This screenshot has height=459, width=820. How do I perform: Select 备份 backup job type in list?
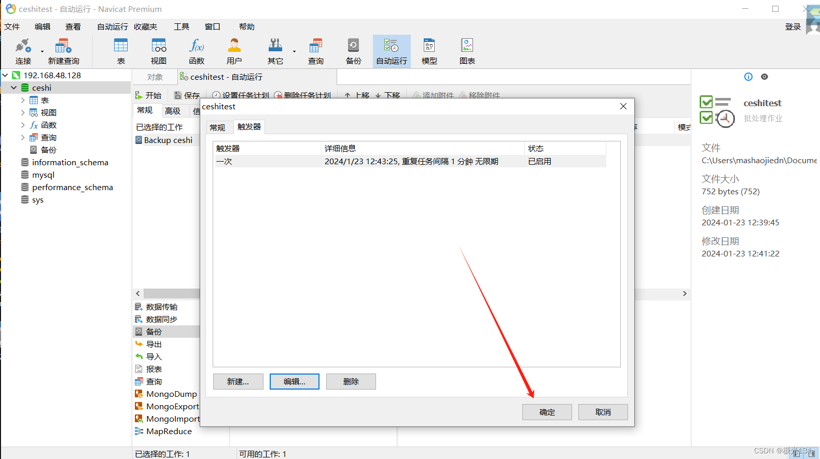tap(166, 332)
